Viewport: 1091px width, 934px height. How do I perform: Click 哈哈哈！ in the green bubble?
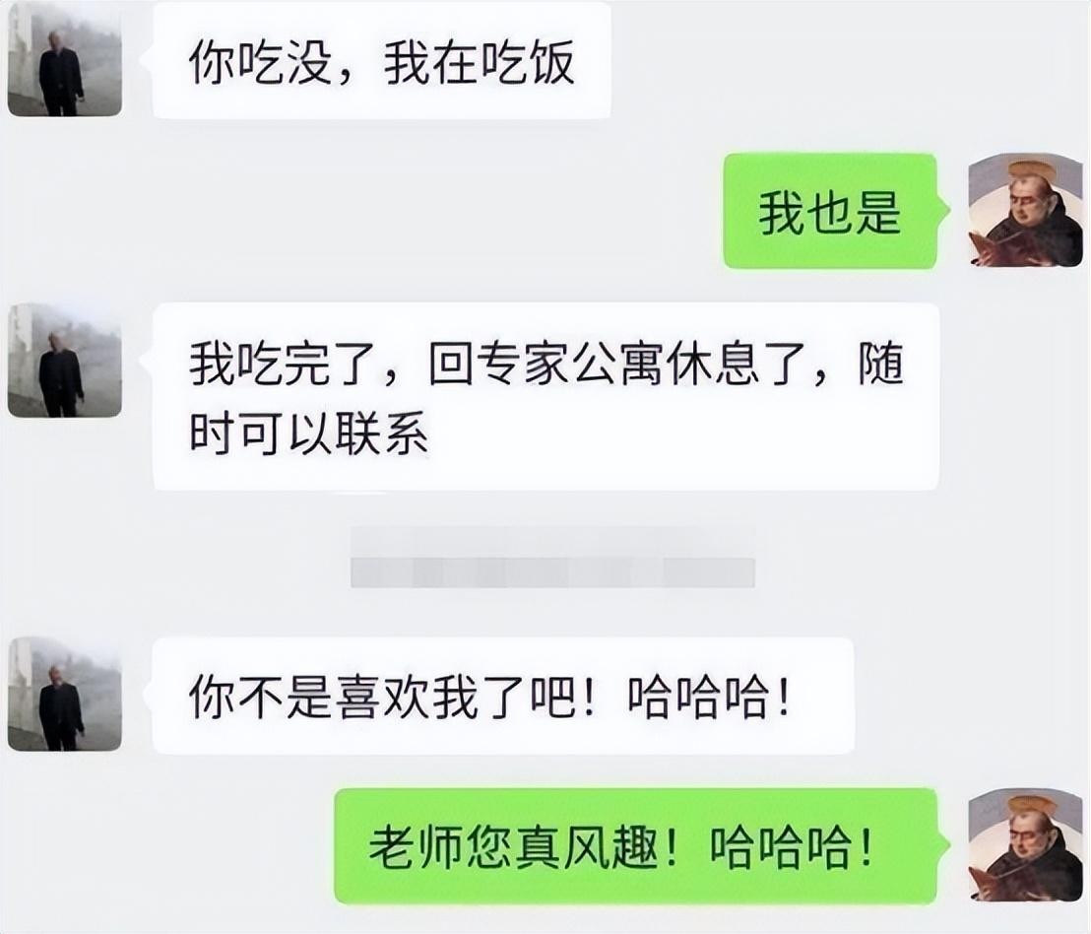pos(791,848)
